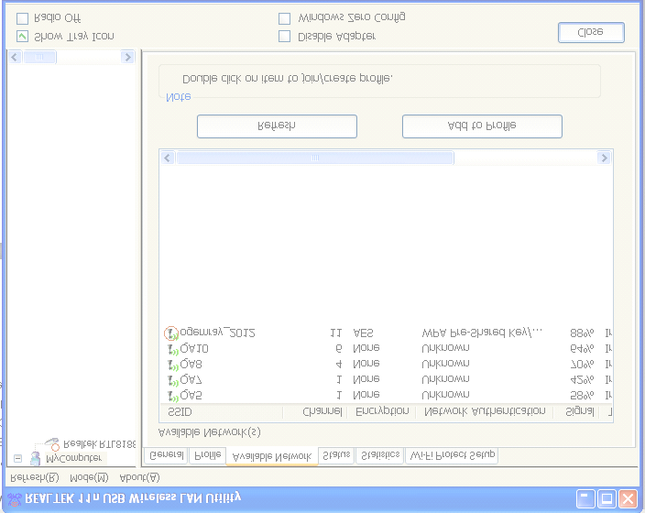Collapse the MyComputer tree node
This screenshot has height=513, width=645.
17,458
